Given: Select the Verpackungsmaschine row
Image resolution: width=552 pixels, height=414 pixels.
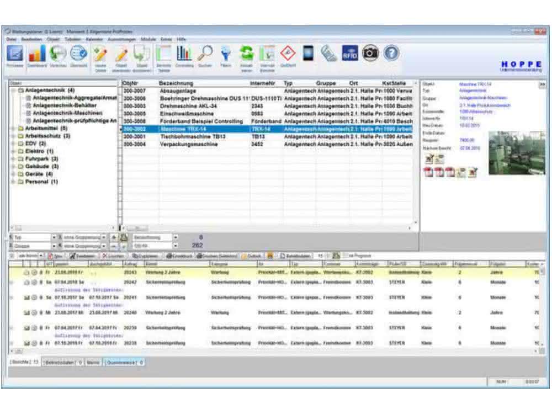Looking at the screenshot, I should (267, 144).
